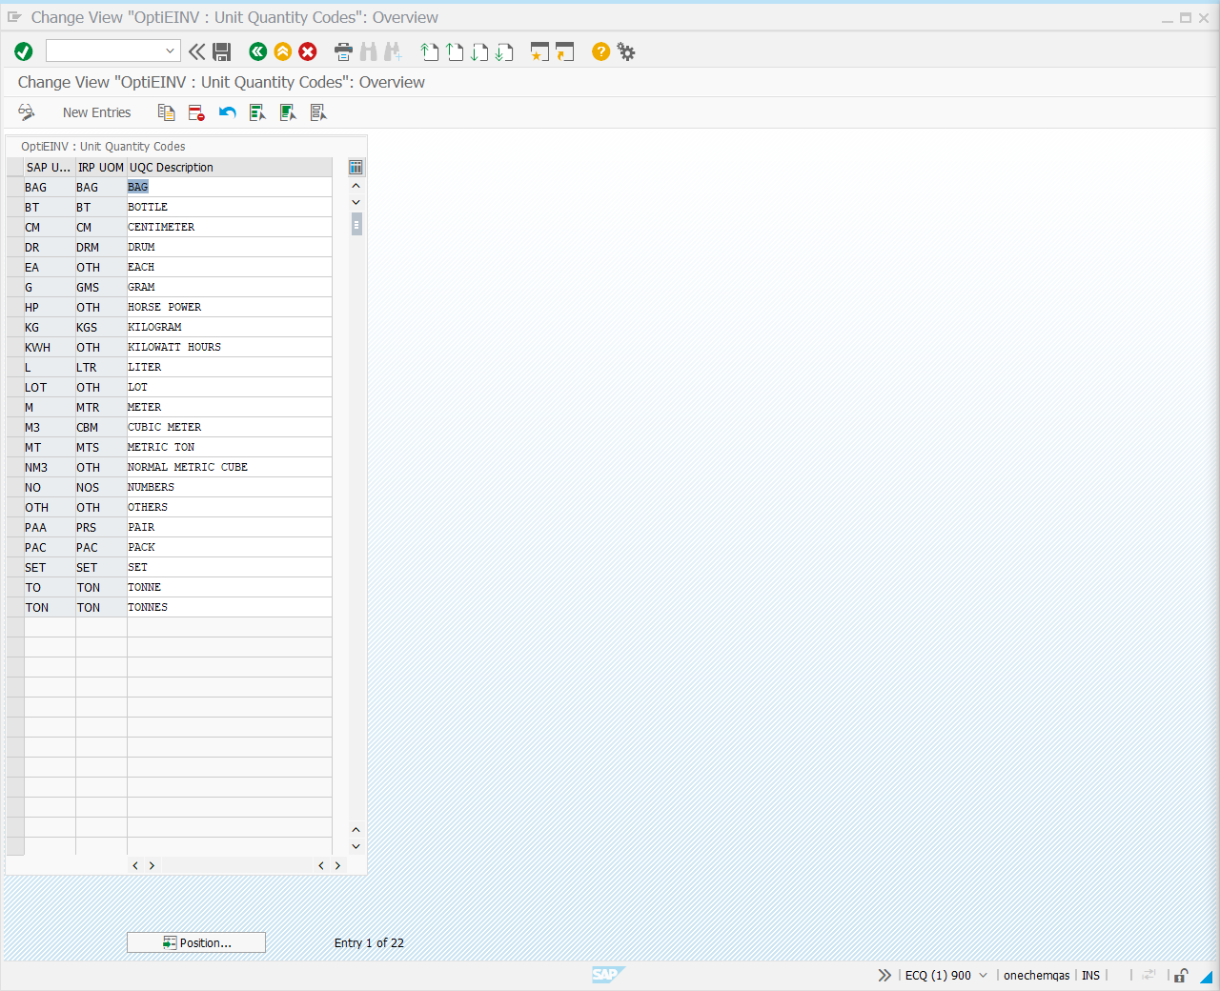The image size is (1220, 991).
Task: Click the CUBIC METER description cell
Action: (229, 427)
